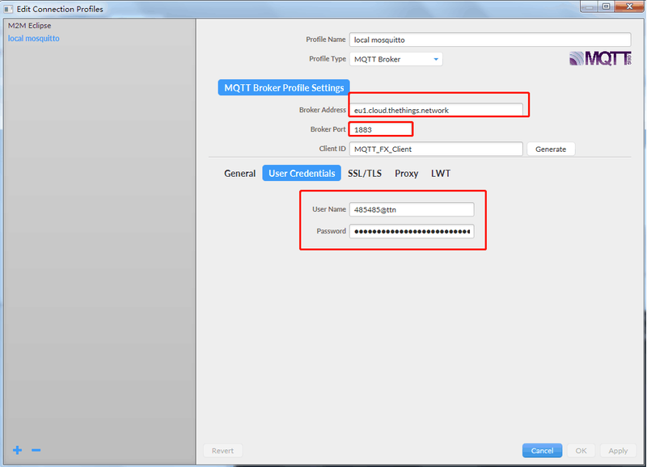647x467 pixels.
Task: Maximize the Edit Connection Profiles window
Action: point(606,6)
